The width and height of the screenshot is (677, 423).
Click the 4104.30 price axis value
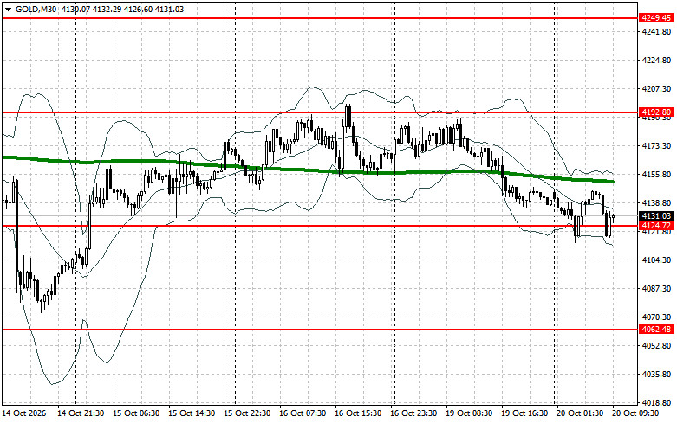pos(656,260)
